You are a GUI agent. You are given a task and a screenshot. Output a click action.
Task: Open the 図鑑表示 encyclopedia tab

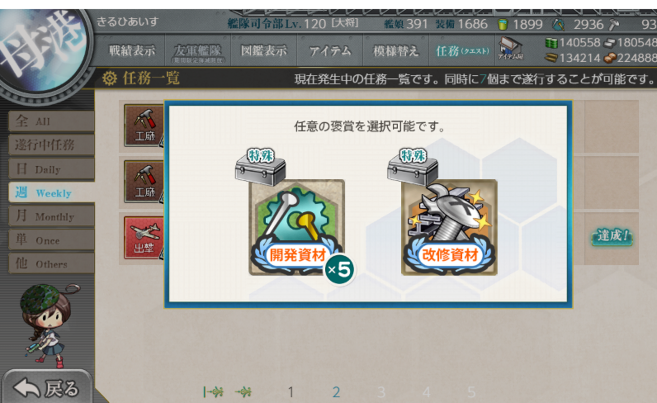(263, 51)
